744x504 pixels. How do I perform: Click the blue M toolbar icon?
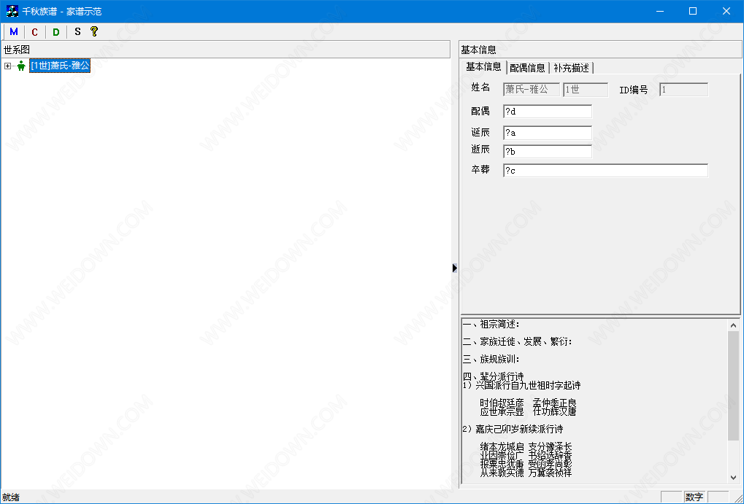(x=14, y=32)
